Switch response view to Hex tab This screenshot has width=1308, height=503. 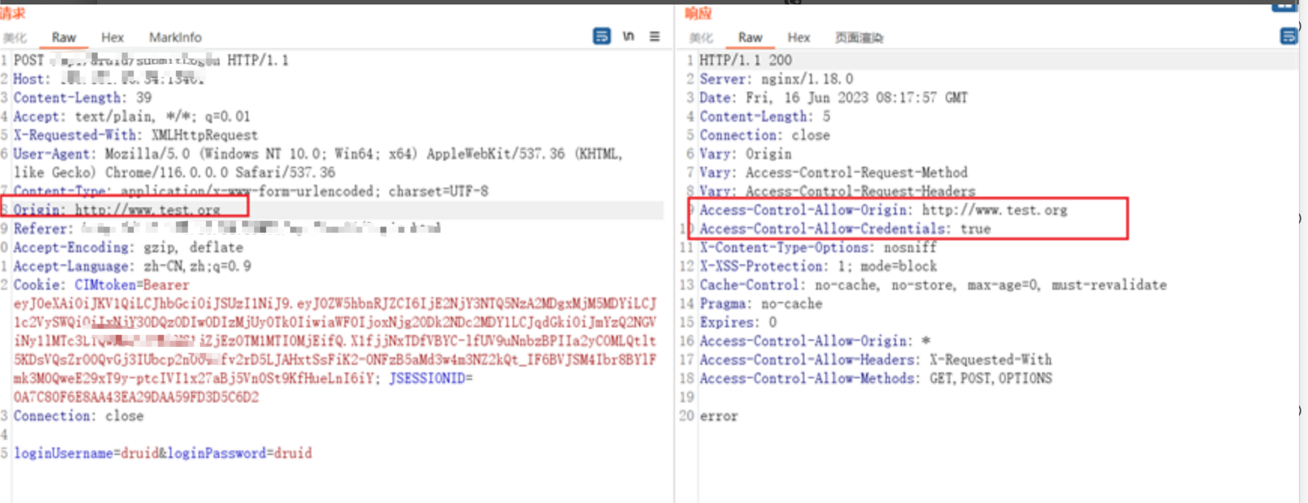pyautogui.click(x=798, y=38)
